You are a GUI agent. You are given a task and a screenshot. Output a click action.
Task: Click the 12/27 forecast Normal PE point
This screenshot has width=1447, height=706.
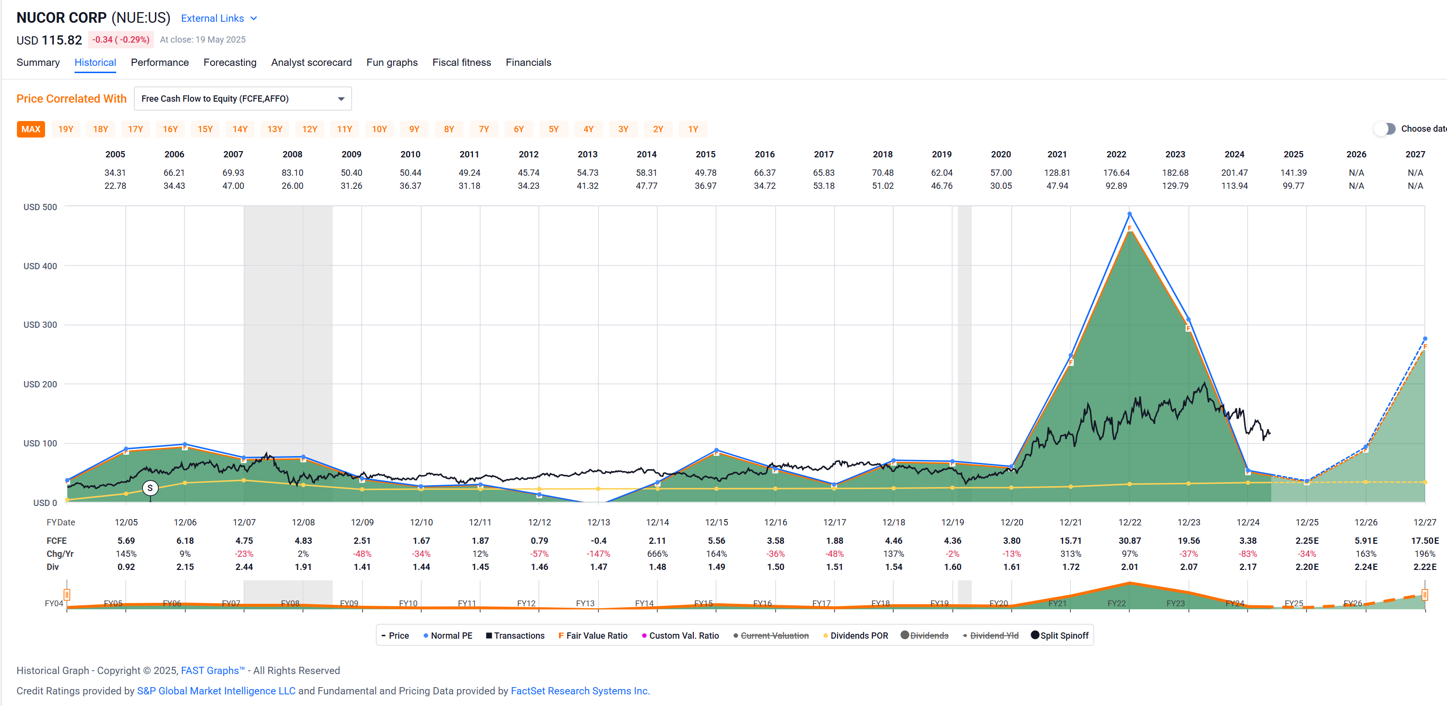(x=1425, y=338)
